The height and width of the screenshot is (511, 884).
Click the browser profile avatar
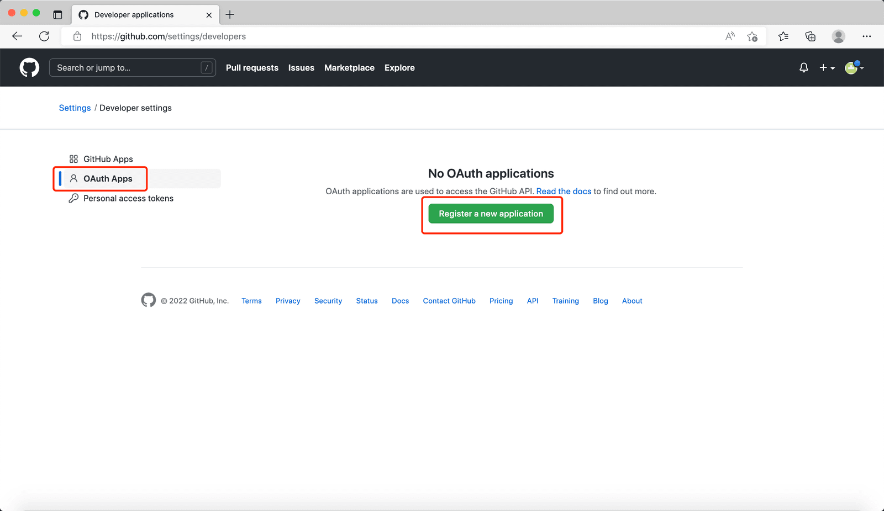tap(839, 36)
